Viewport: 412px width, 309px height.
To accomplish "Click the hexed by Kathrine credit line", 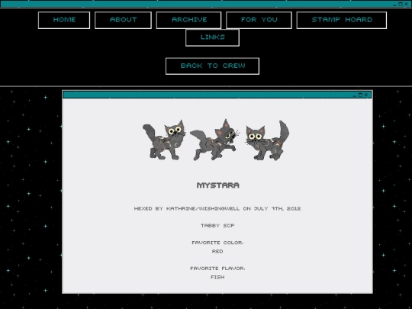I will coord(217,208).
